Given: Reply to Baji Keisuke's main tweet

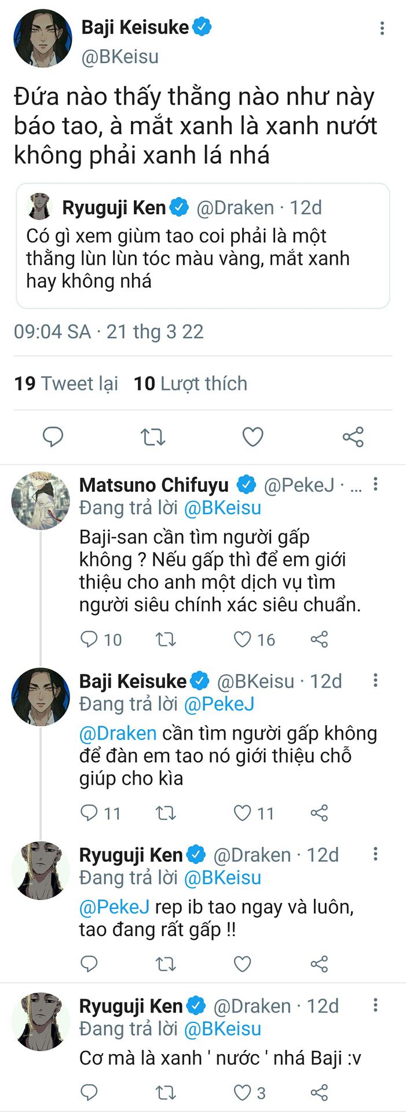Looking at the screenshot, I should (x=53, y=437).
